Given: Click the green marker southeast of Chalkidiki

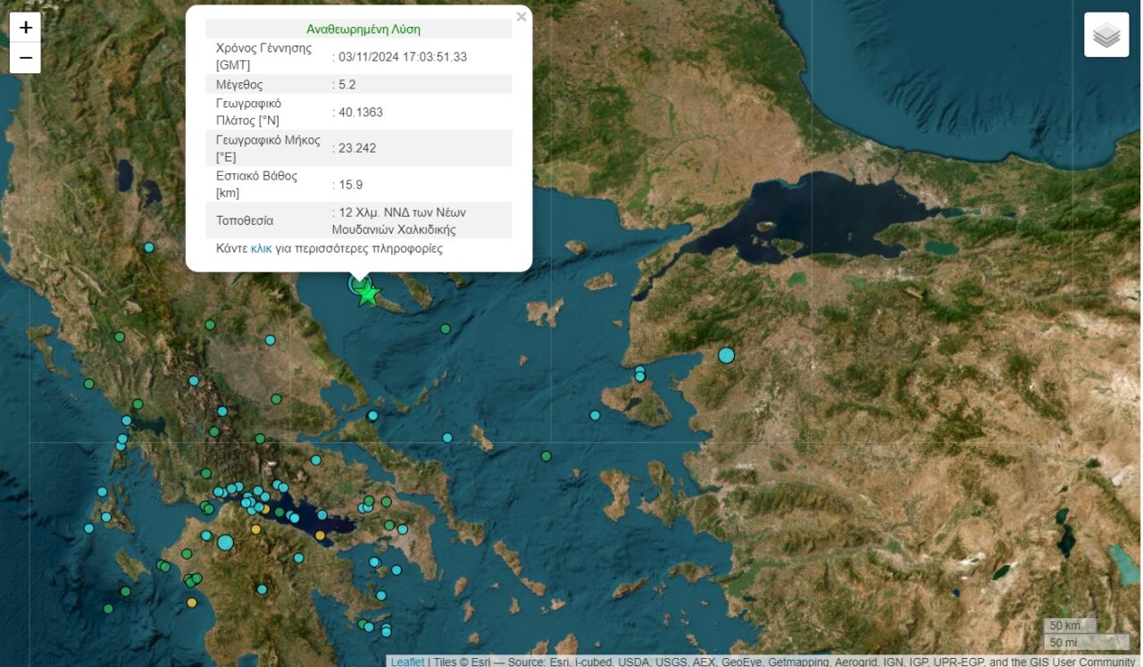Looking at the screenshot, I should [445, 329].
